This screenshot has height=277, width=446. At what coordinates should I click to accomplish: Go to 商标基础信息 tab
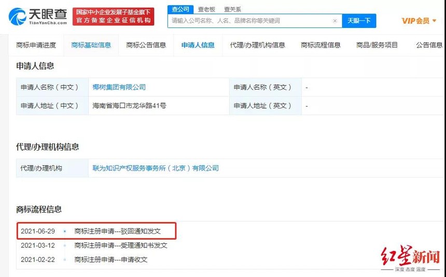91,45
